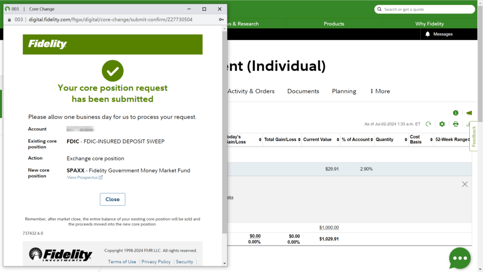
Task: Open the Privacy Policy link
Action: pyautogui.click(x=156, y=262)
